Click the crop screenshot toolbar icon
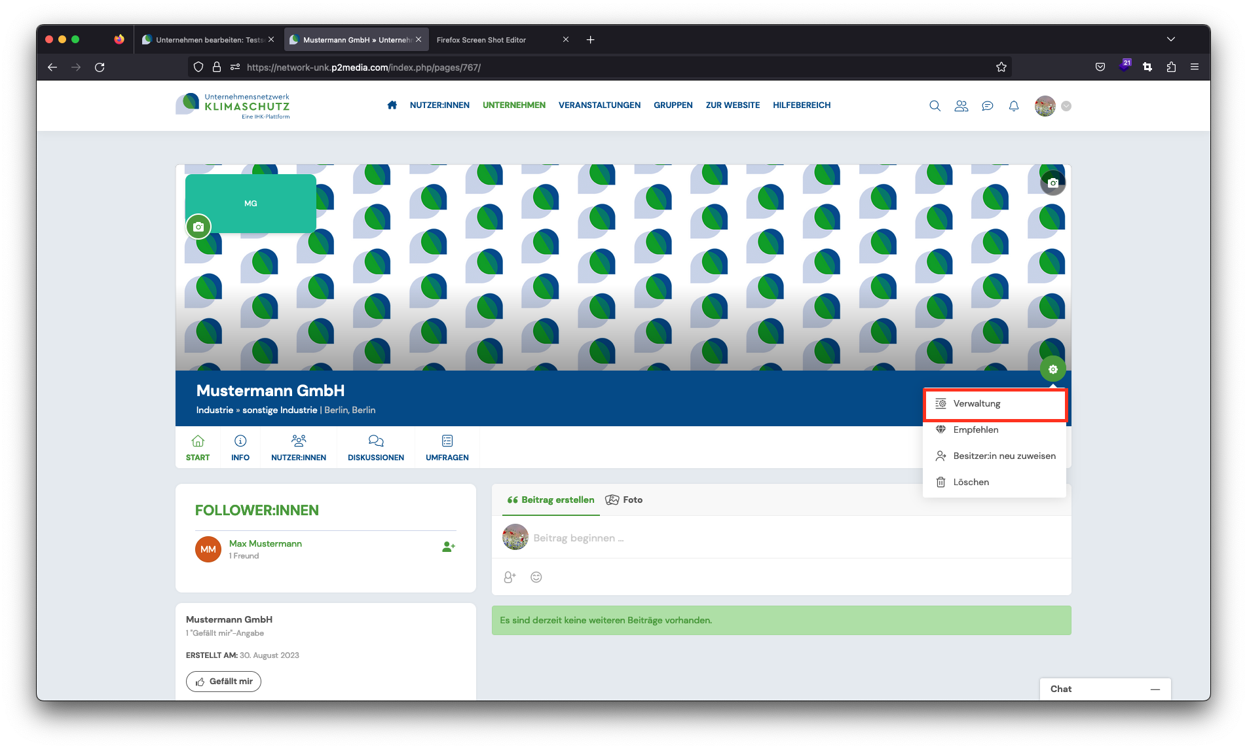Image resolution: width=1247 pixels, height=749 pixels. pos(1147,67)
